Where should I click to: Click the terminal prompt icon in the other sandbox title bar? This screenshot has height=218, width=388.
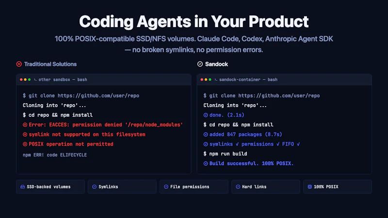tap(35, 79)
